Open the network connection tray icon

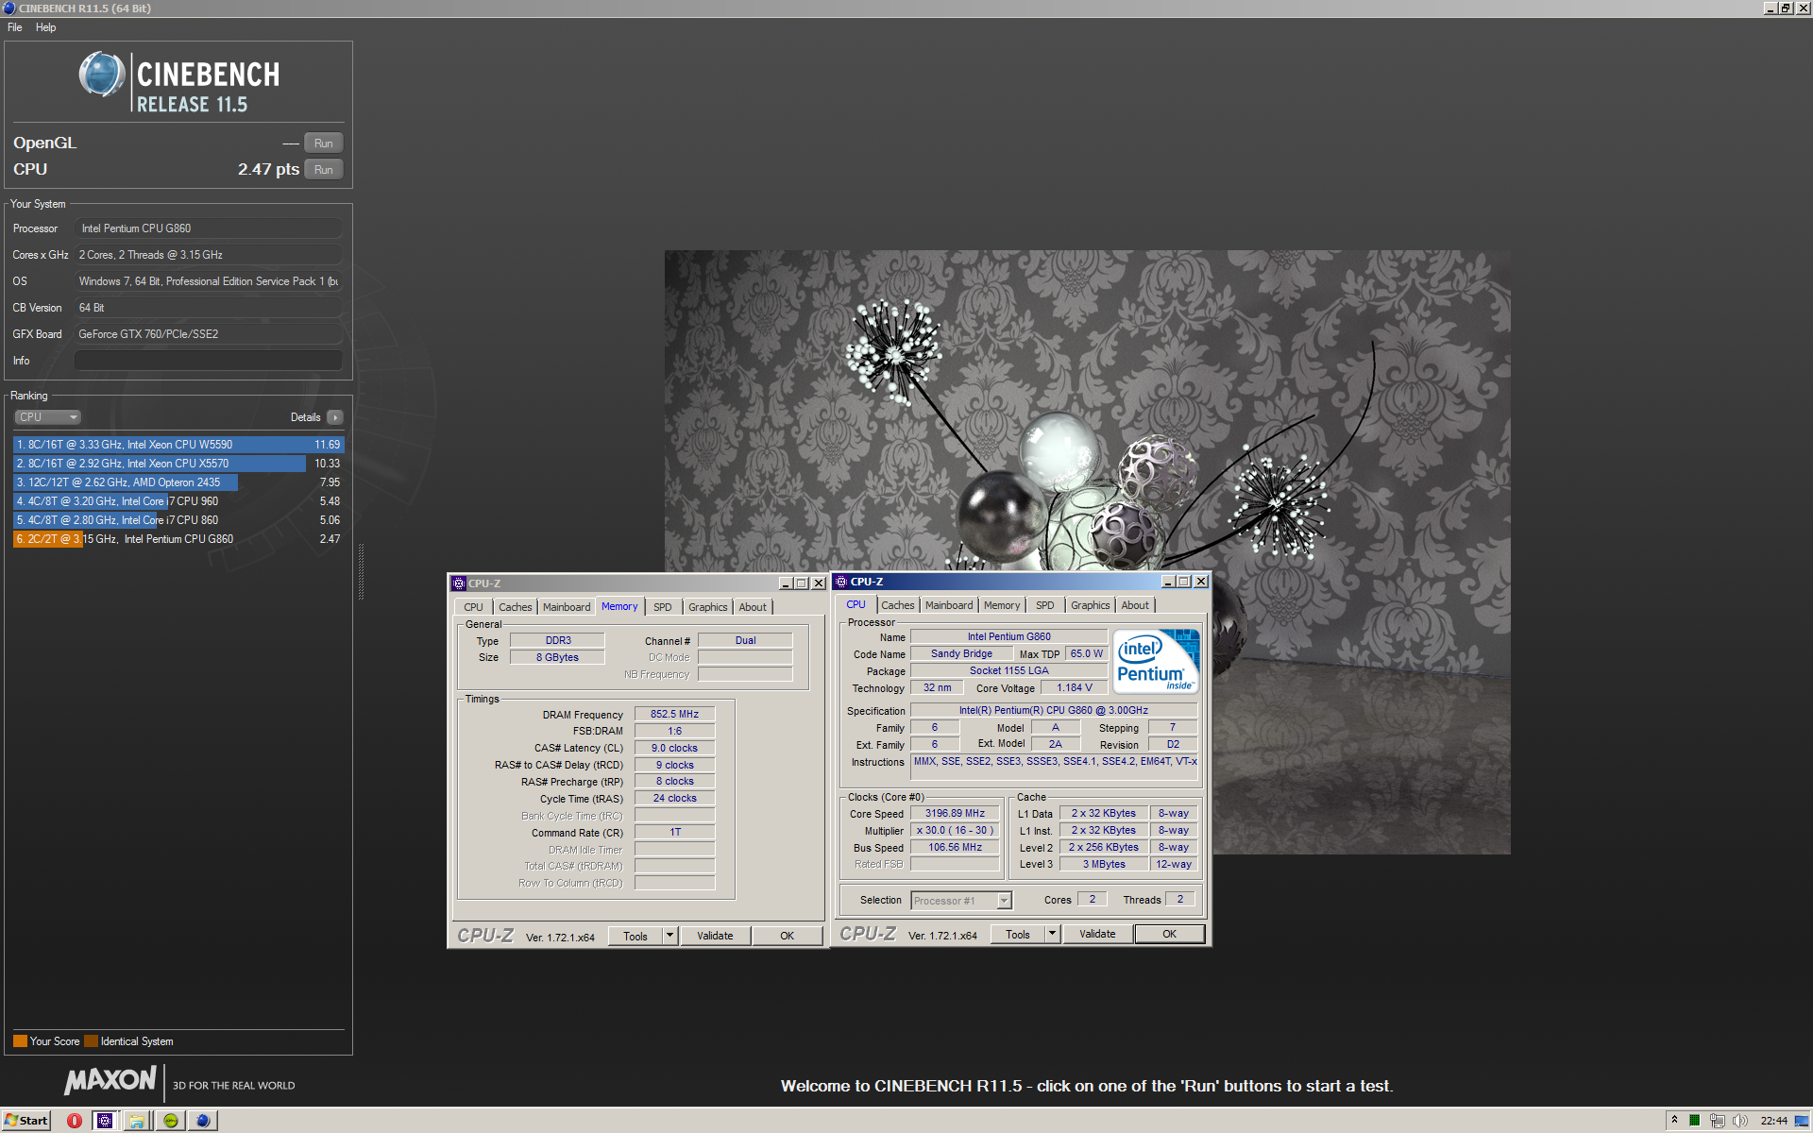(1718, 1121)
